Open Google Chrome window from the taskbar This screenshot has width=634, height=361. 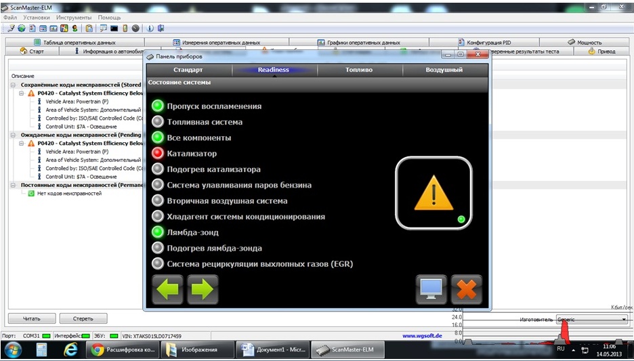click(x=123, y=349)
